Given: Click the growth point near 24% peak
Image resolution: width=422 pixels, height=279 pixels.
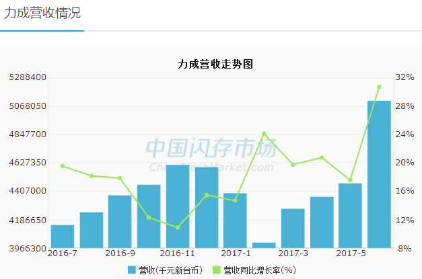Looking at the screenshot, I should [x=264, y=134].
